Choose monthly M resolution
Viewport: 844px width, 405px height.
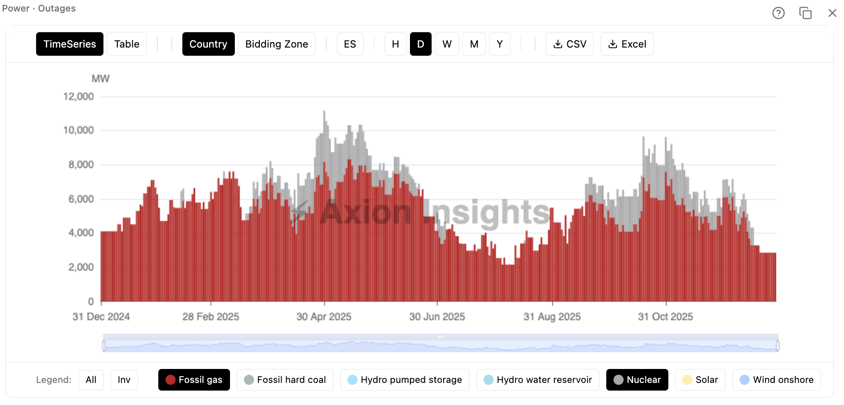[x=474, y=44]
